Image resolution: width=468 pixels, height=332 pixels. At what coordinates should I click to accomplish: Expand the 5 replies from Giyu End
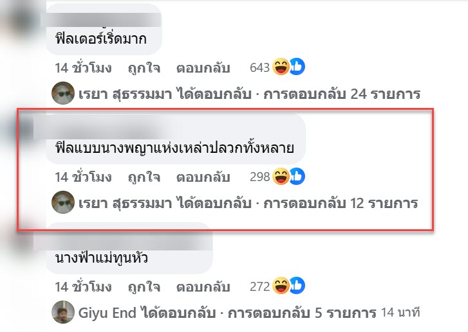(x=227, y=313)
